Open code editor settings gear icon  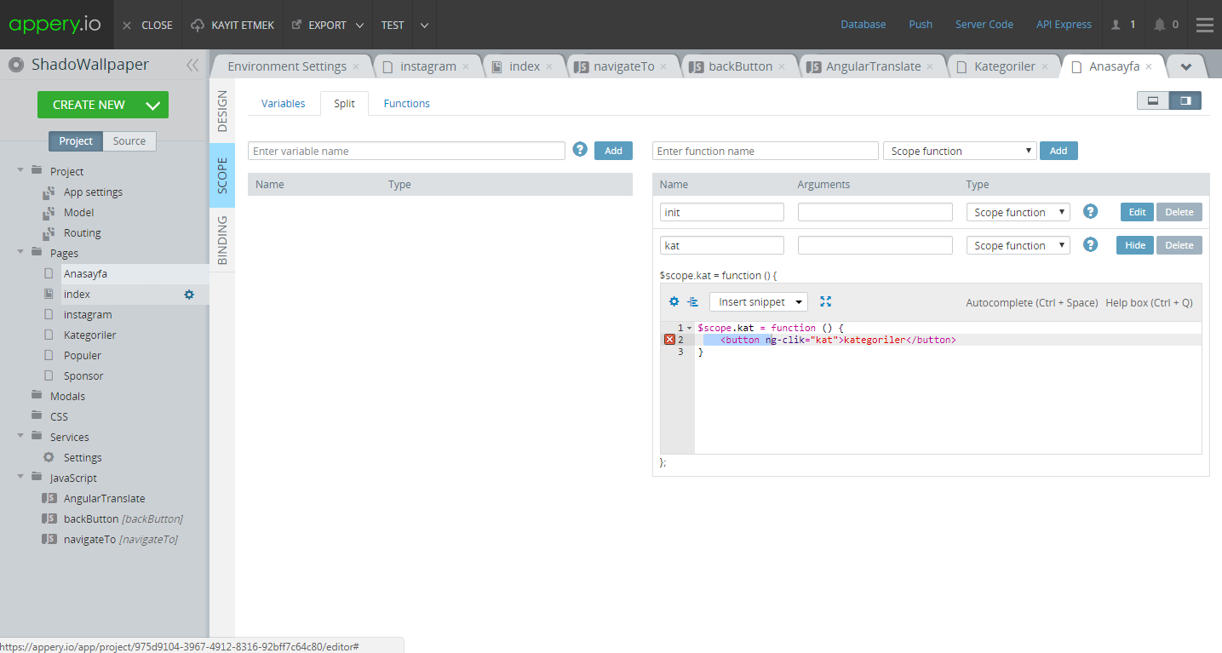(x=674, y=301)
